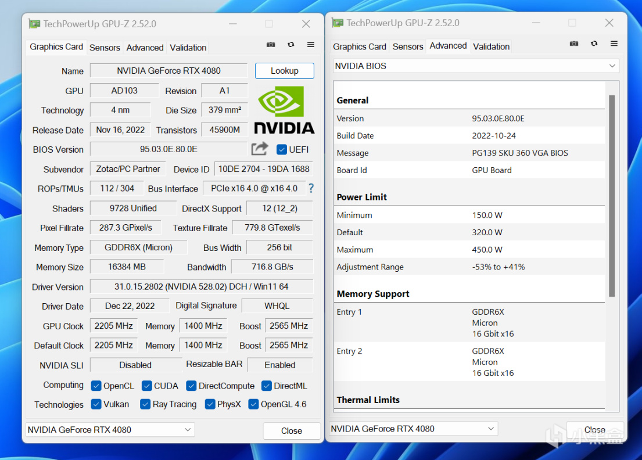Toggle the Vulkan checkbox

click(x=96, y=404)
